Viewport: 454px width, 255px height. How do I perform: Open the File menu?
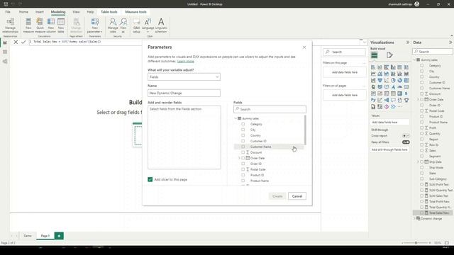tap(8, 12)
